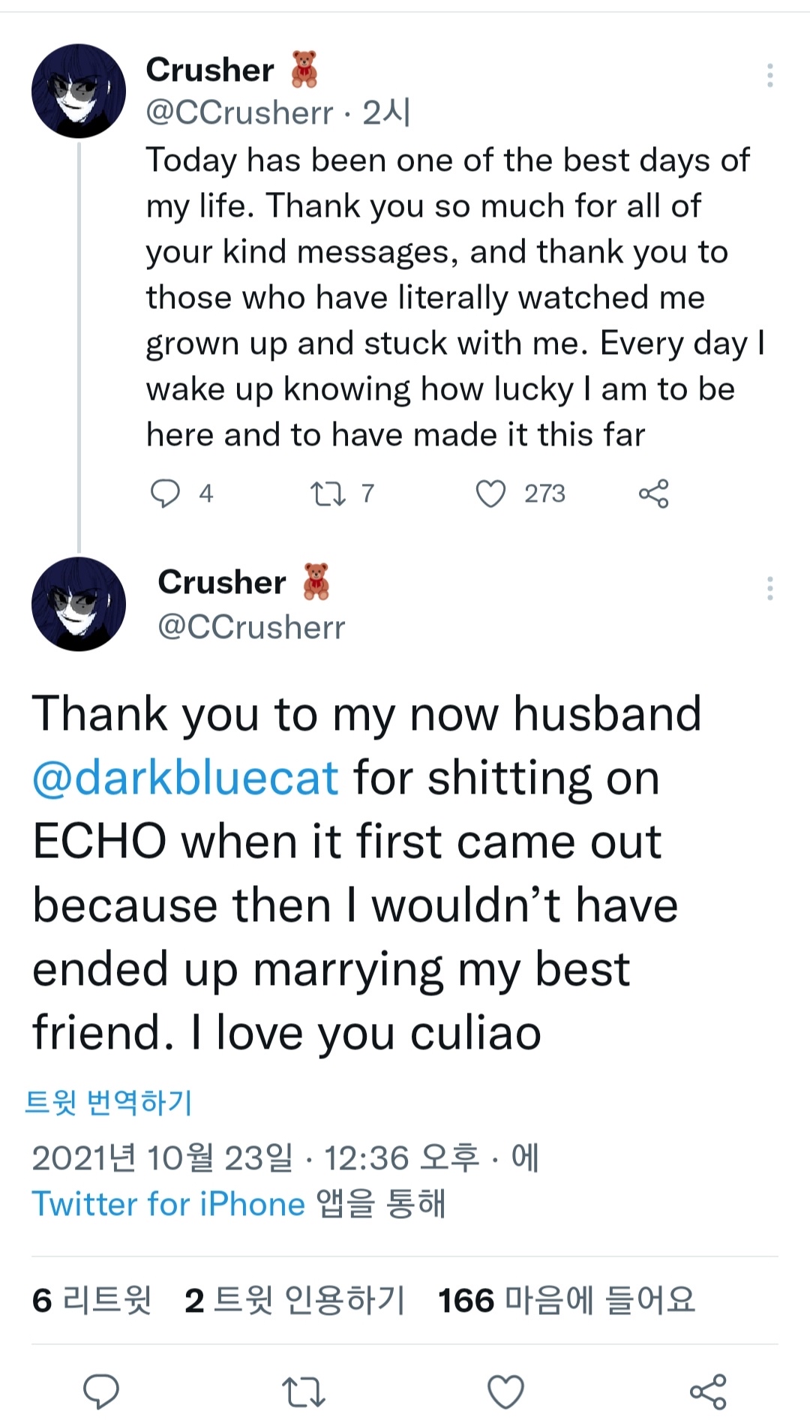810x1420 pixels.
Task: Retweet the main tweet at bottom
Action: (x=303, y=1391)
